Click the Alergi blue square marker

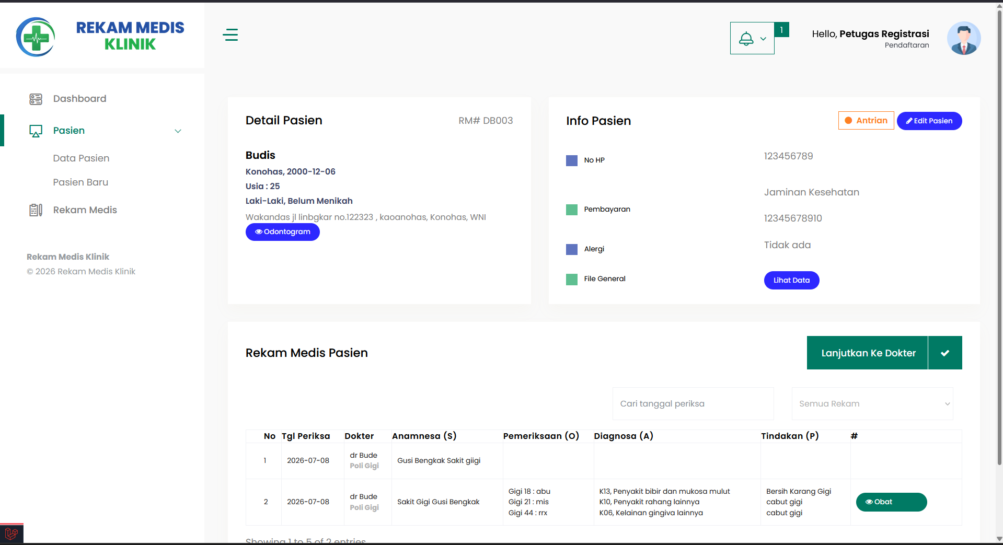[x=572, y=249]
